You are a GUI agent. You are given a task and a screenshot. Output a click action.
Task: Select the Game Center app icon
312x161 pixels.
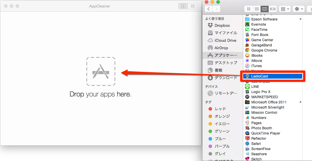tap(247, 40)
